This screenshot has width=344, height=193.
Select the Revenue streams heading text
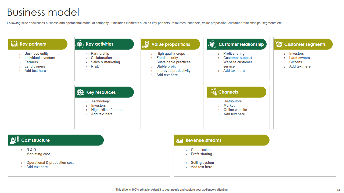pyautogui.click(x=203, y=140)
